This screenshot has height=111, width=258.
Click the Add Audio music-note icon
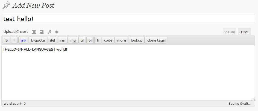[x=49, y=32]
